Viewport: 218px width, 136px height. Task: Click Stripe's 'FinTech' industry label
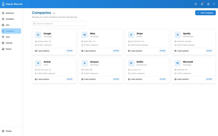point(139,36)
